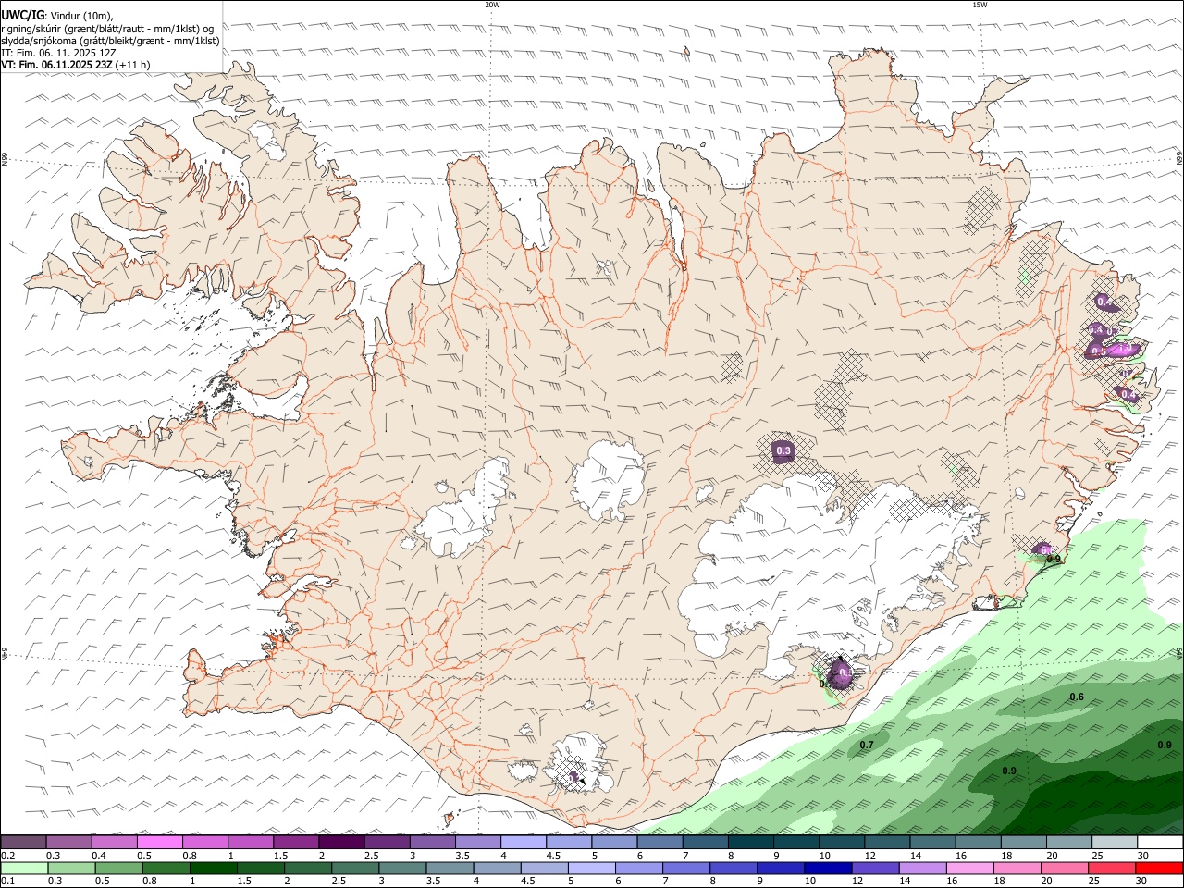
Task: Click the 'IT: Fim. 06. 11. 2025 12Z' line
Action: coord(57,53)
